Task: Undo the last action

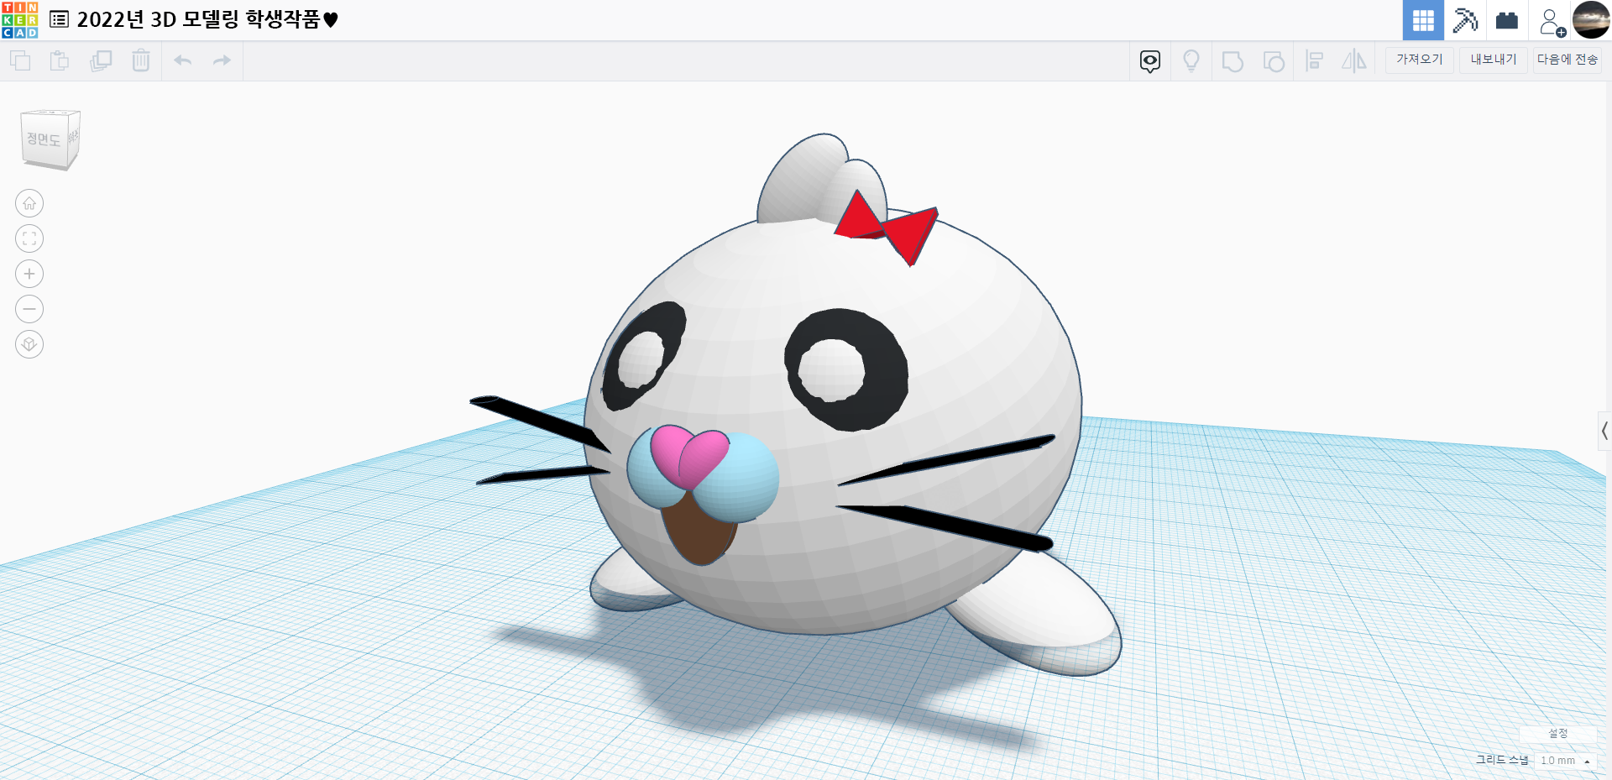Action: [183, 60]
